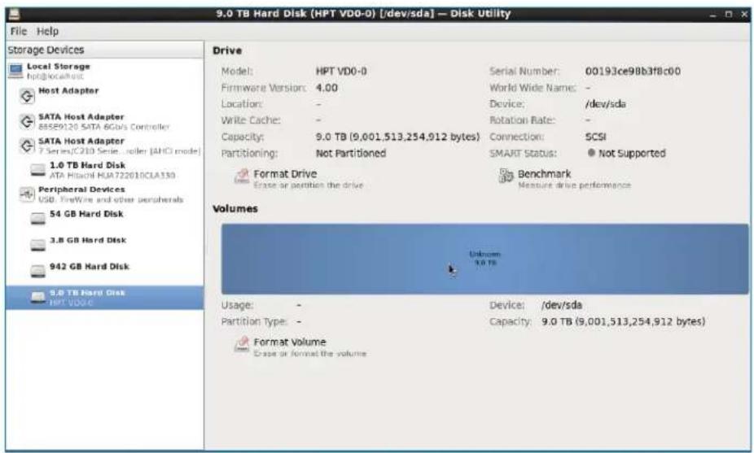
Task: Click the 9.0 TB Hard Disk drive icon
Action: (38, 298)
